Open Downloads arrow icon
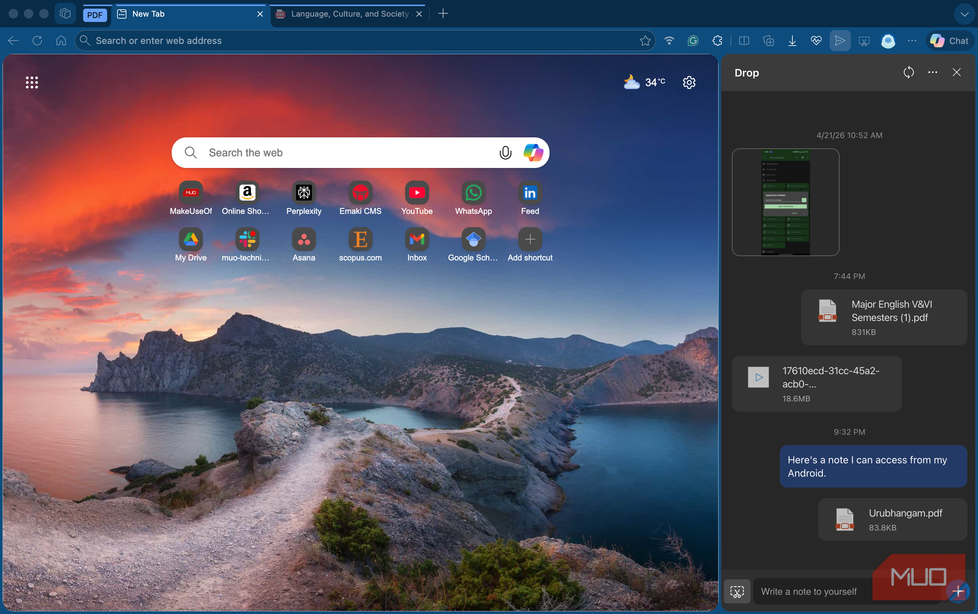 (x=792, y=41)
